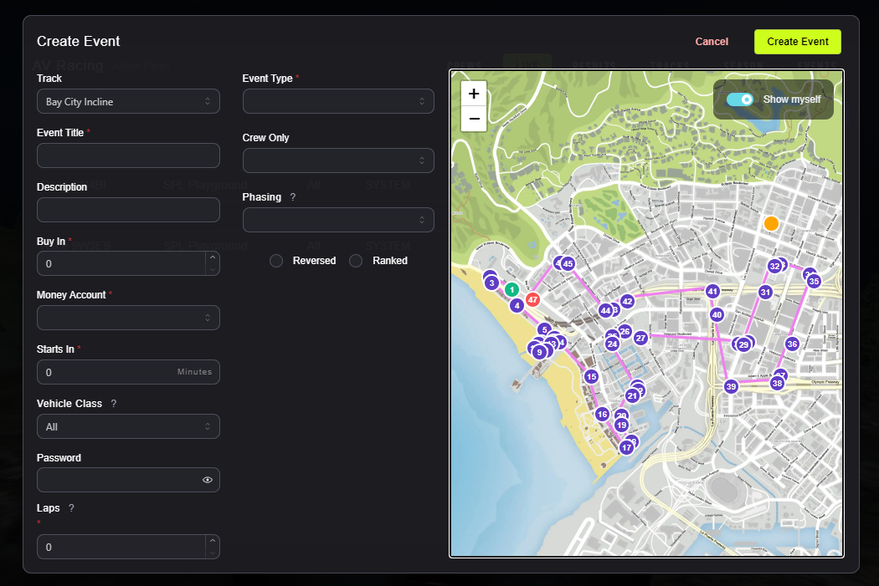The width and height of the screenshot is (879, 586).
Task: Click the Cancel link
Action: pyautogui.click(x=712, y=42)
